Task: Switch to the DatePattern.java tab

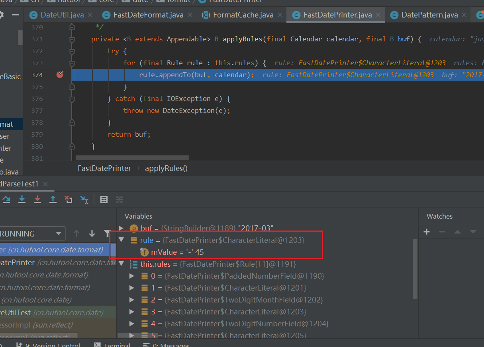Action: point(429,15)
